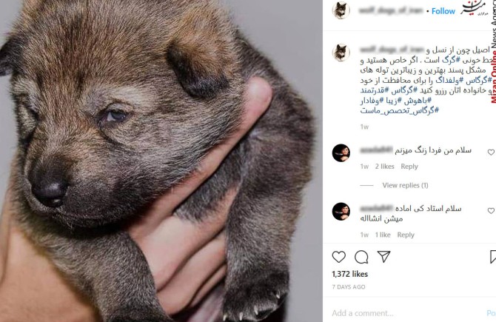Like the first comment's heart
Image resolution: width=496 pixels, height=322 pixels.
pos(491,152)
